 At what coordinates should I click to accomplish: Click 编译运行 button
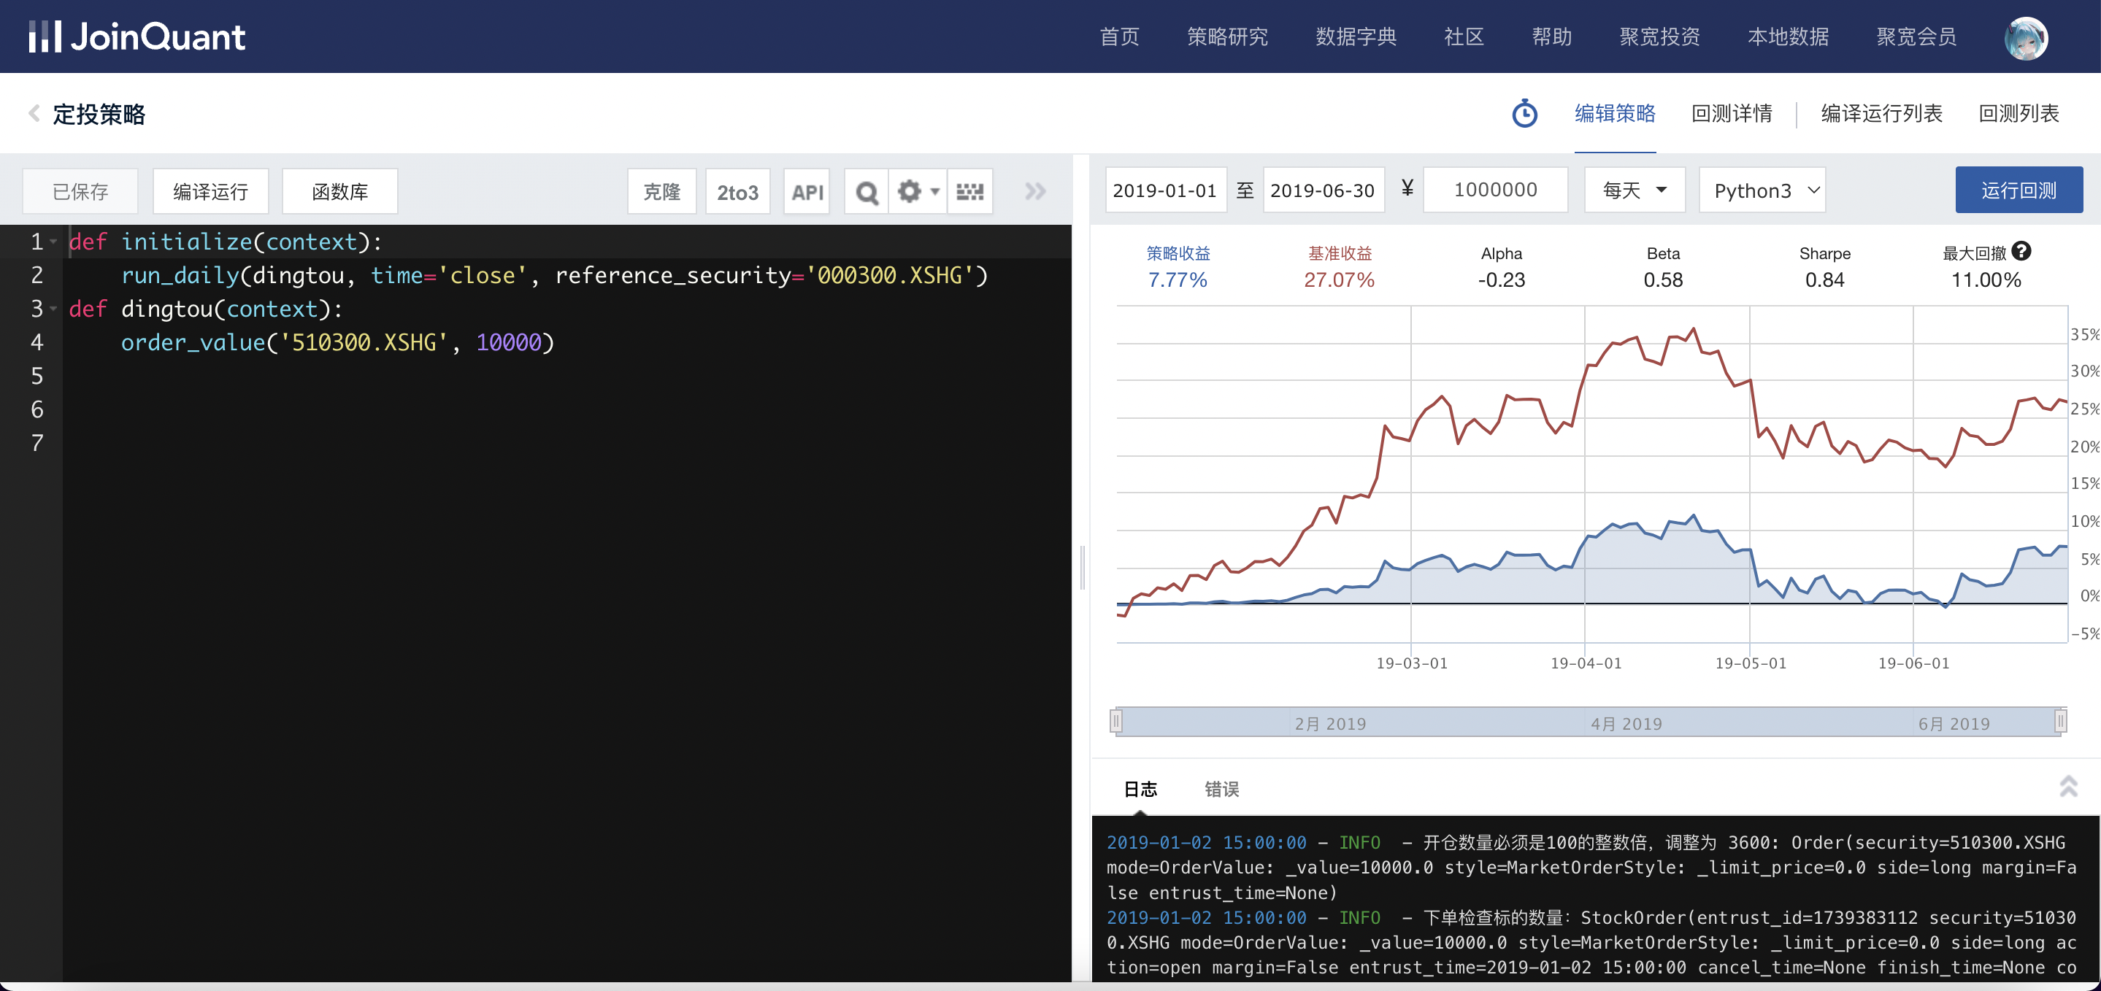coord(210,192)
